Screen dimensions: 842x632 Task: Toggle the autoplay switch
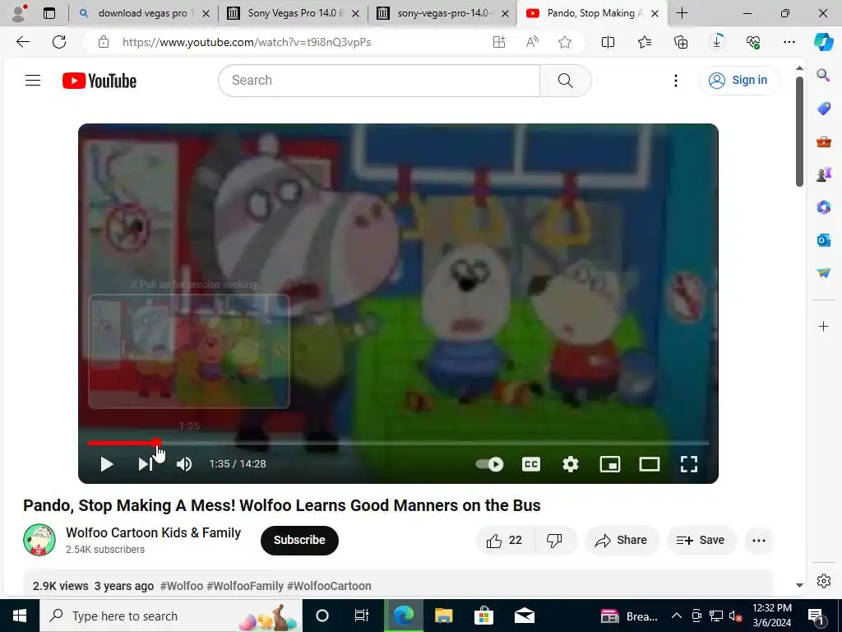[490, 464]
